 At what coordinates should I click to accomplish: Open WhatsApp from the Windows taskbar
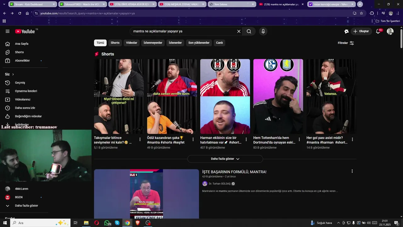click(107, 223)
